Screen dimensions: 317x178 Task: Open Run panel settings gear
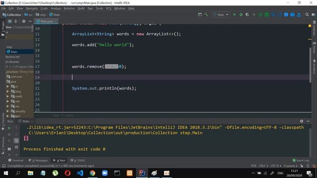coord(302,121)
